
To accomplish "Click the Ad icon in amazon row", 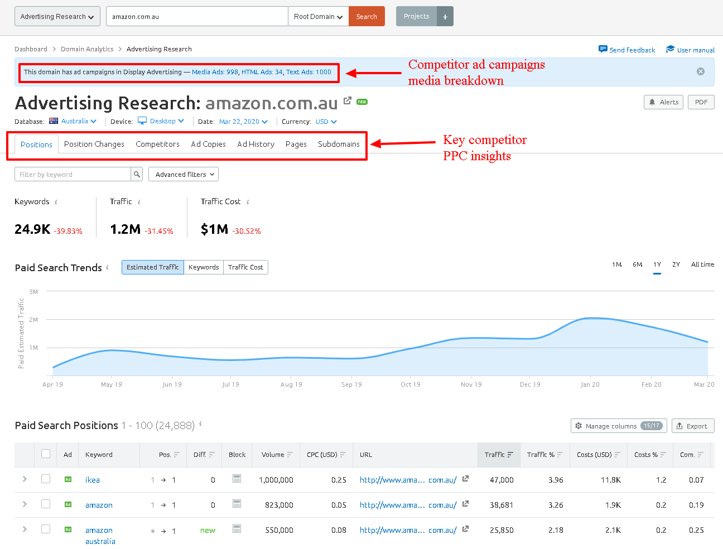I will tap(68, 504).
